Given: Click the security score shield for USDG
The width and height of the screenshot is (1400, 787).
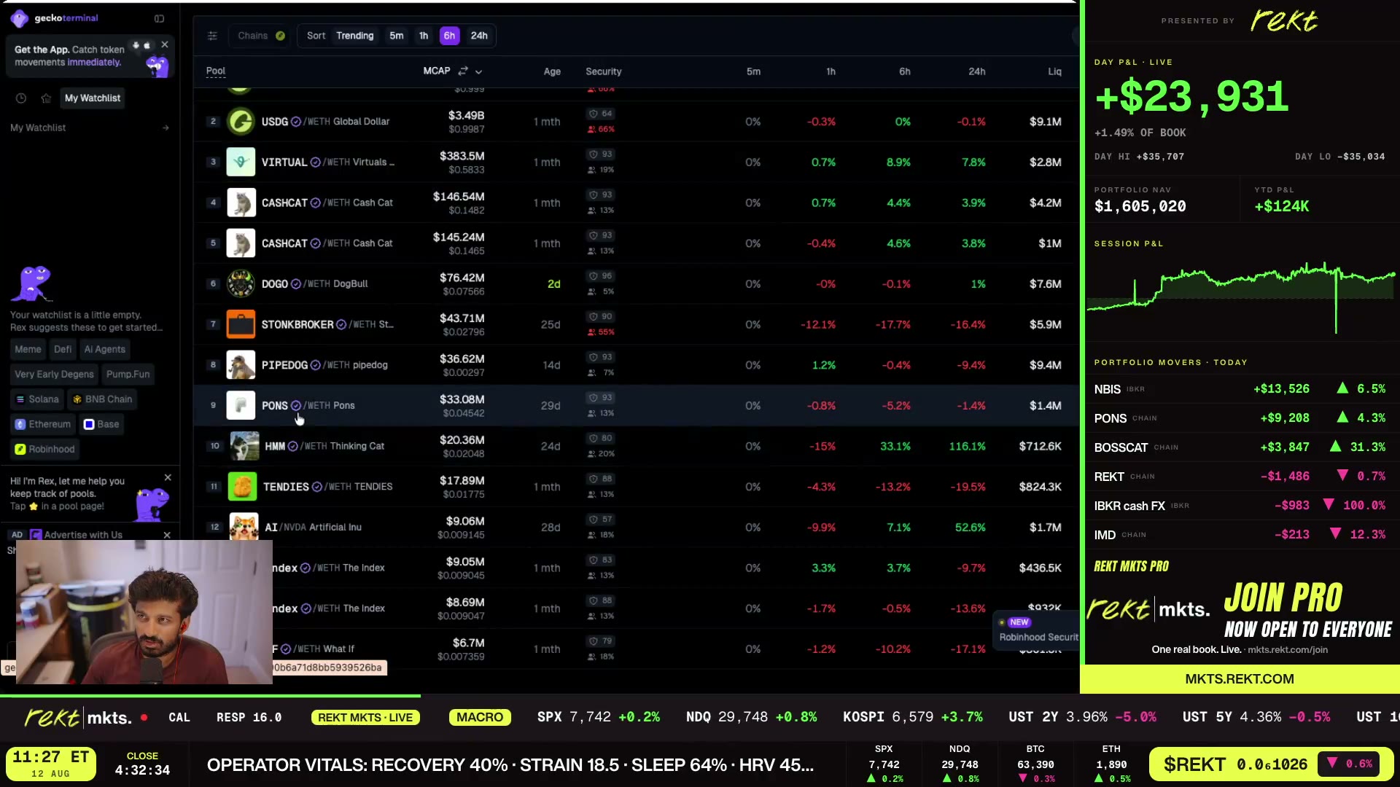Looking at the screenshot, I should click(601, 114).
